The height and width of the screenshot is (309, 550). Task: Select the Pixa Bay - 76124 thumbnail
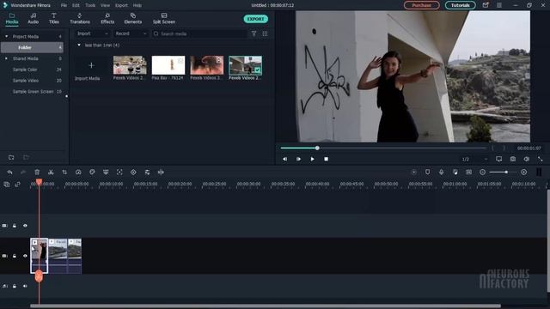168,65
